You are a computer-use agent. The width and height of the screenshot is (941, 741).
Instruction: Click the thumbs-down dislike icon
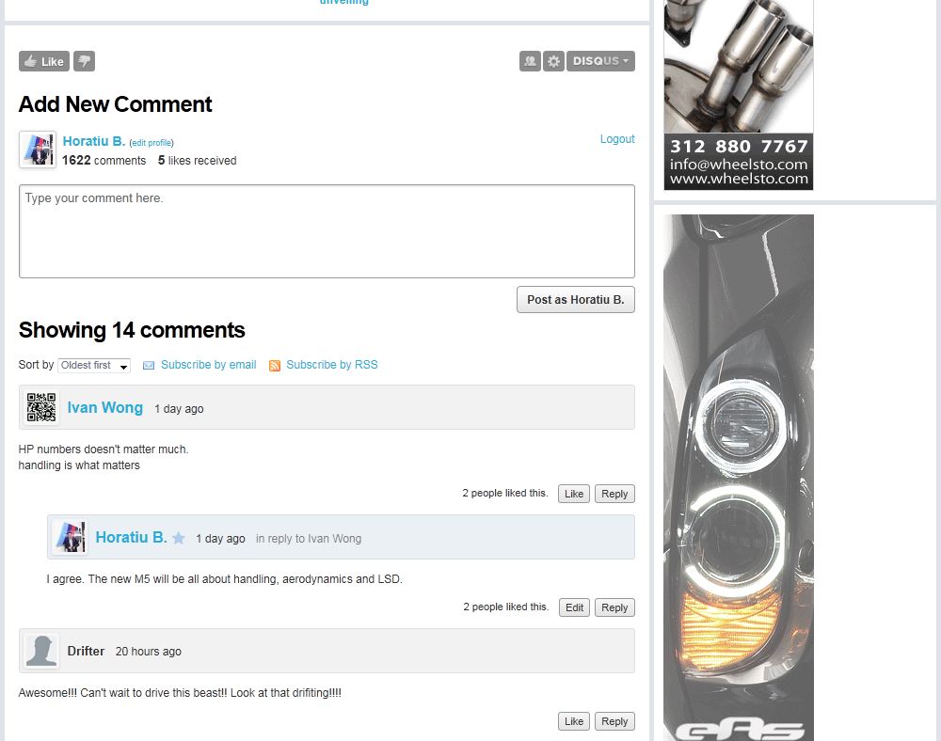click(84, 61)
